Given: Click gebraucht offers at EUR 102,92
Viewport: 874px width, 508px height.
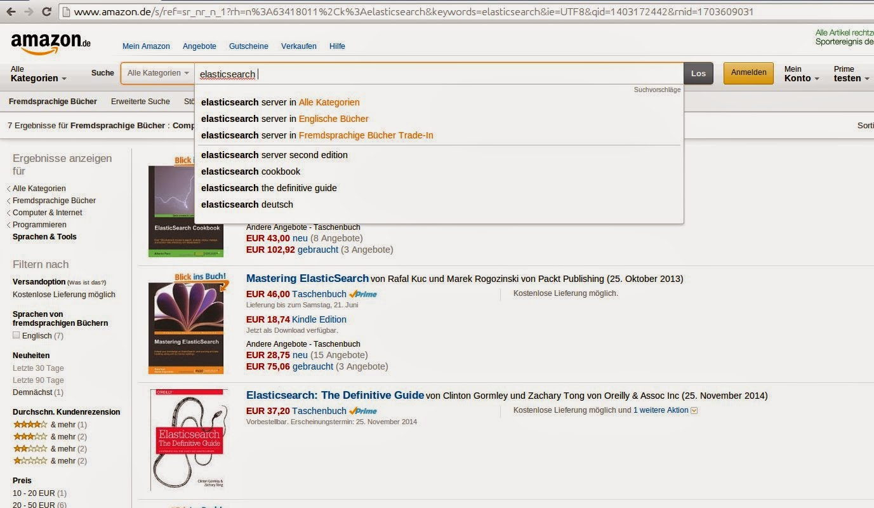Looking at the screenshot, I should pyautogui.click(x=318, y=250).
